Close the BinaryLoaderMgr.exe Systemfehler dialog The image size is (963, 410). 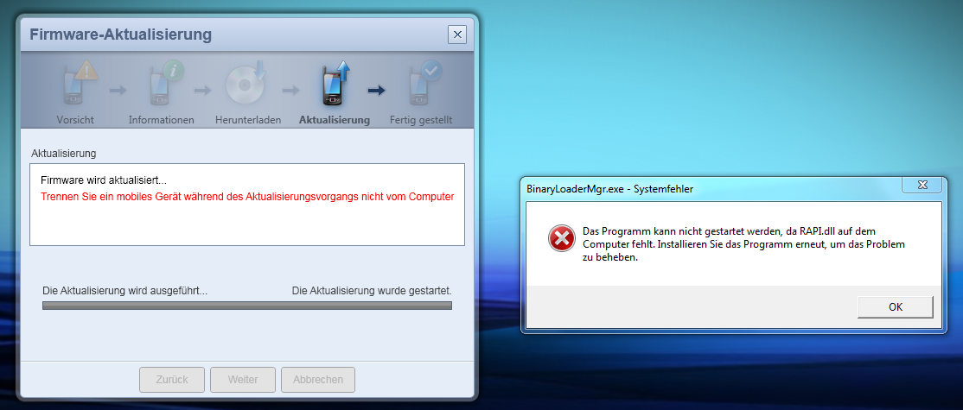pos(922,184)
